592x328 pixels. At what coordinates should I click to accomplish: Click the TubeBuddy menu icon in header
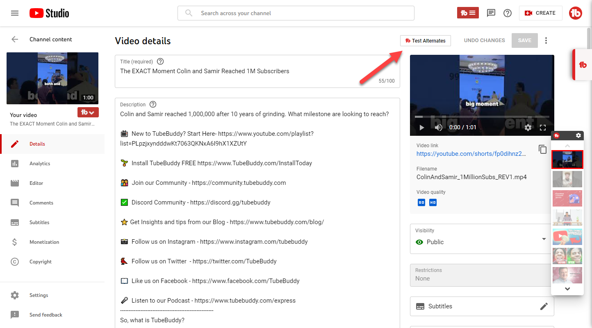(468, 13)
